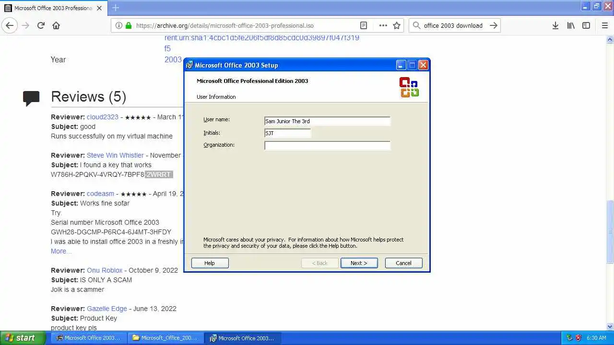614x345 pixels.
Task: Focus the User name field
Action: pyautogui.click(x=327, y=121)
